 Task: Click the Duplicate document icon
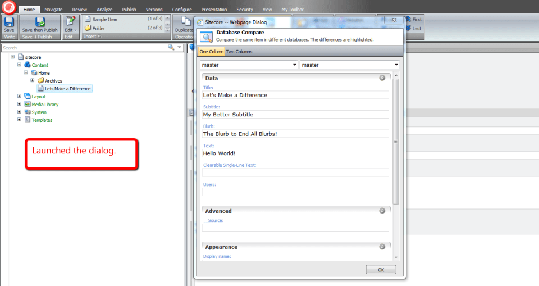coord(186,21)
